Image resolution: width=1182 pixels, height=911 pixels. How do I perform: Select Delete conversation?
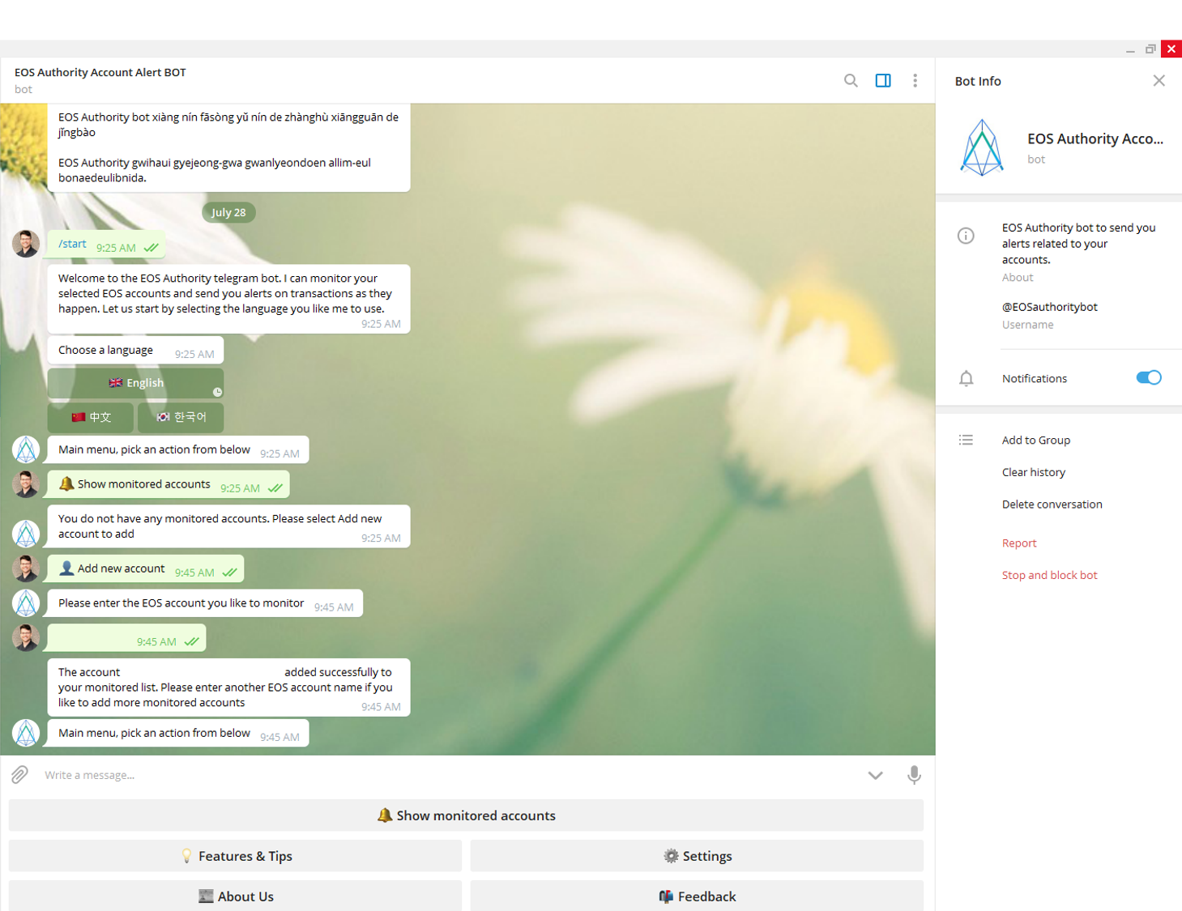pyautogui.click(x=1052, y=504)
